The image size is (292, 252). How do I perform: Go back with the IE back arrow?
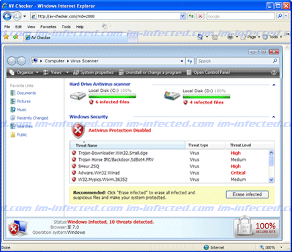[7, 16]
